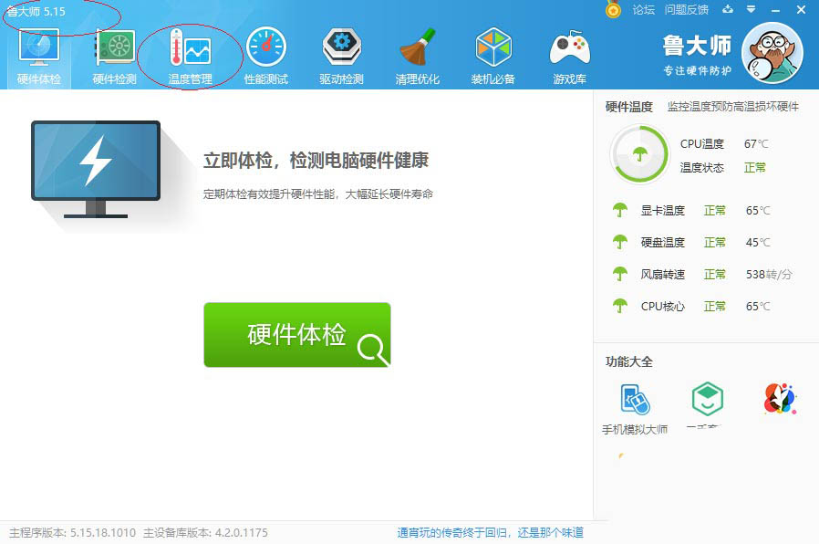Select the 硬件检测 detection icon
The width and height of the screenshot is (819, 544).
coord(114,46)
